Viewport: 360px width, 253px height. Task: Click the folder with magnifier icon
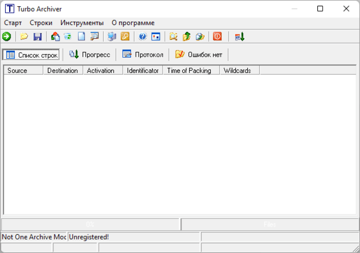173,36
